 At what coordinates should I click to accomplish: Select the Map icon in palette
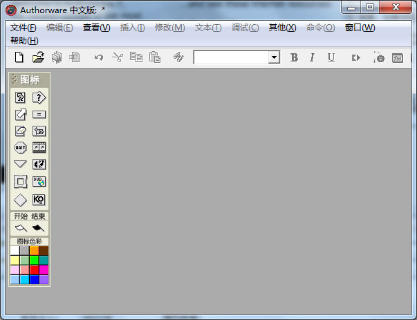coord(39,131)
